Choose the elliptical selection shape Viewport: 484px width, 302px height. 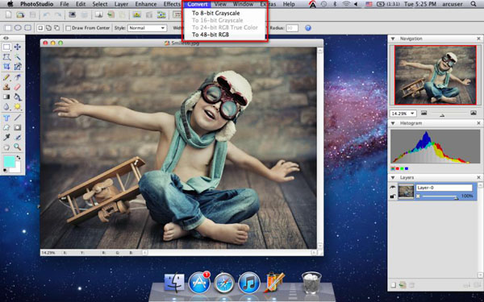18,28
